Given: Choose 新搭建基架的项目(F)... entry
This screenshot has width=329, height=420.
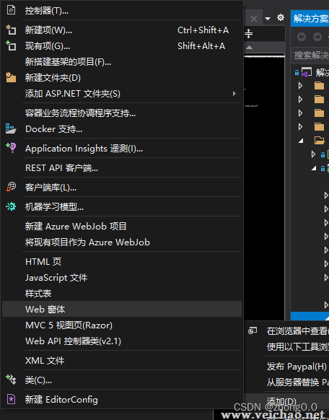Looking at the screenshot, I should [122, 62].
